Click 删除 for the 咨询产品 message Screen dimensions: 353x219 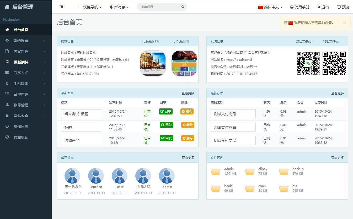tap(188, 138)
